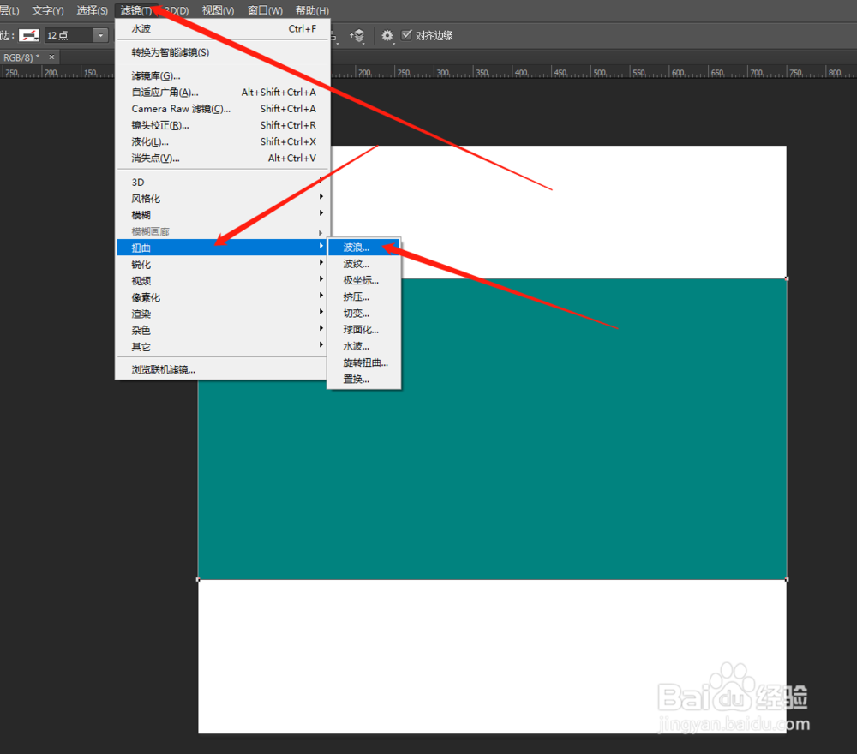Image resolution: width=857 pixels, height=754 pixels.
Task: Toggle the 对齐边缘 checkbox
Action: point(406,35)
